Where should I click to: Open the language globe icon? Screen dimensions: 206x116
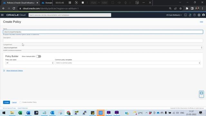pyautogui.click(x=199, y=15)
